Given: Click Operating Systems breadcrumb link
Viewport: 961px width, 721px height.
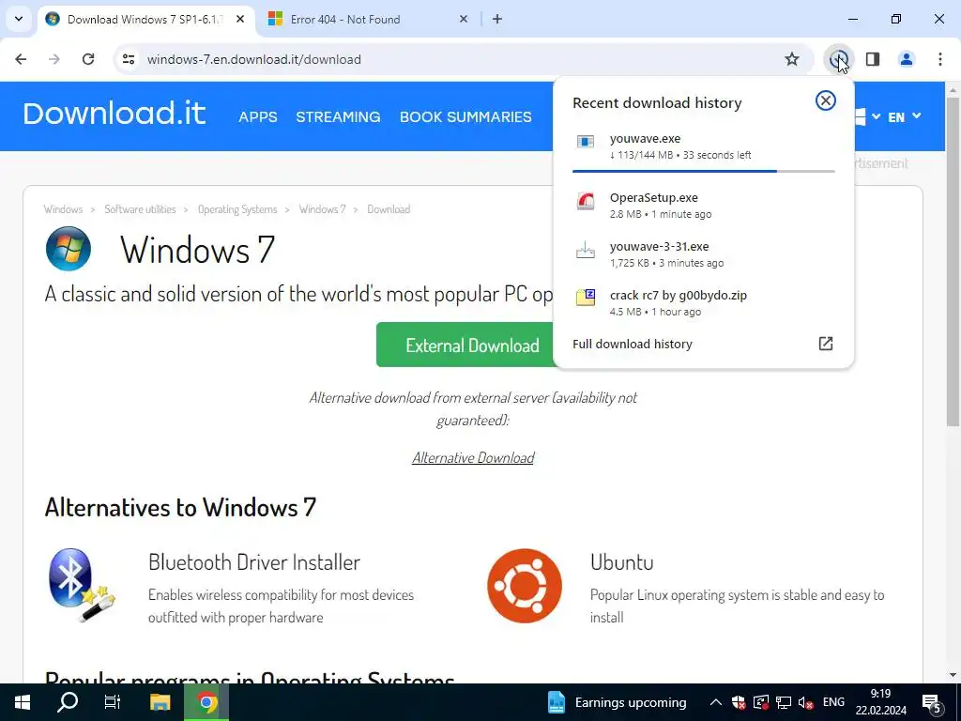Looking at the screenshot, I should point(237,209).
